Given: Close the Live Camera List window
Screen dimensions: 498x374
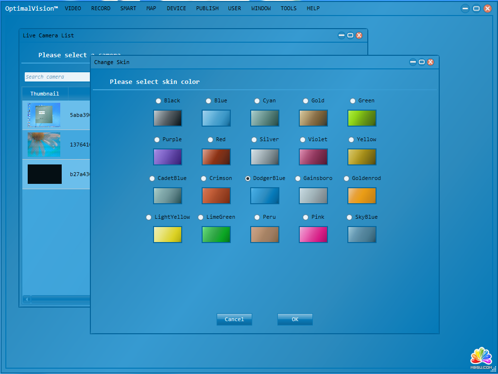Looking at the screenshot, I should [359, 35].
